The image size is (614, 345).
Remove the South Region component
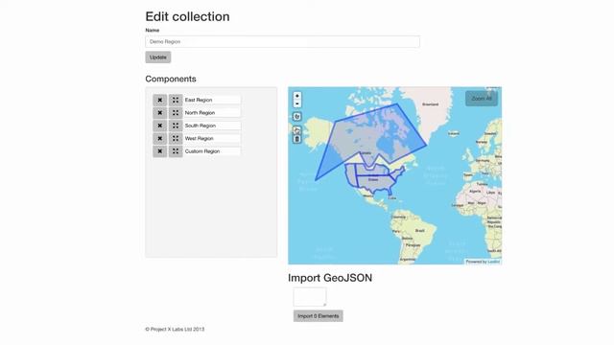click(160, 126)
